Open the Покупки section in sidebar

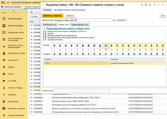(x=11, y=67)
